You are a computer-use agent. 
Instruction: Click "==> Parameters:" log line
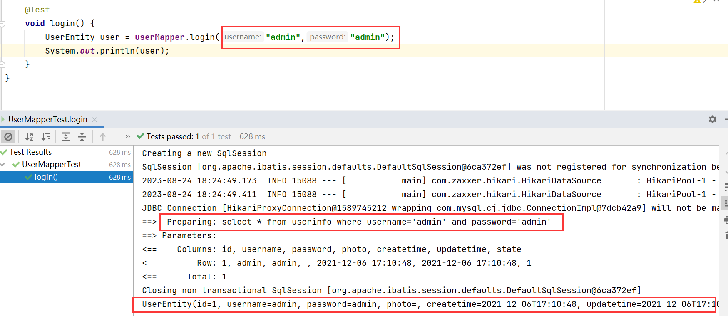coord(179,235)
